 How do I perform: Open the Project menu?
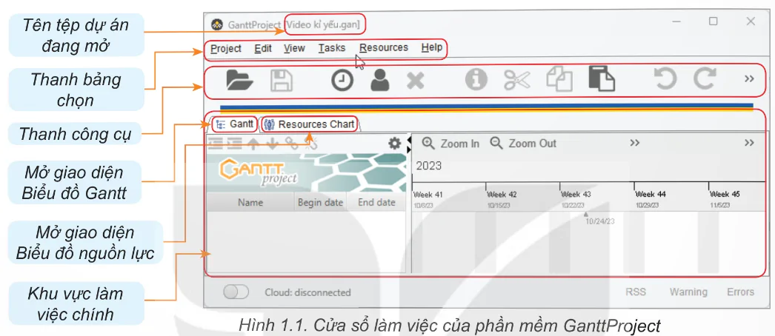point(226,48)
